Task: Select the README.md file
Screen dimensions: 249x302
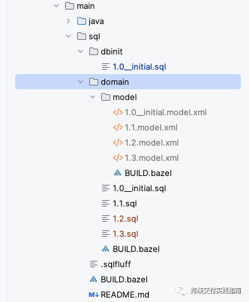Action: click(x=125, y=294)
